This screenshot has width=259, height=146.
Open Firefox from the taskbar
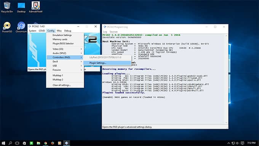pos(53,143)
